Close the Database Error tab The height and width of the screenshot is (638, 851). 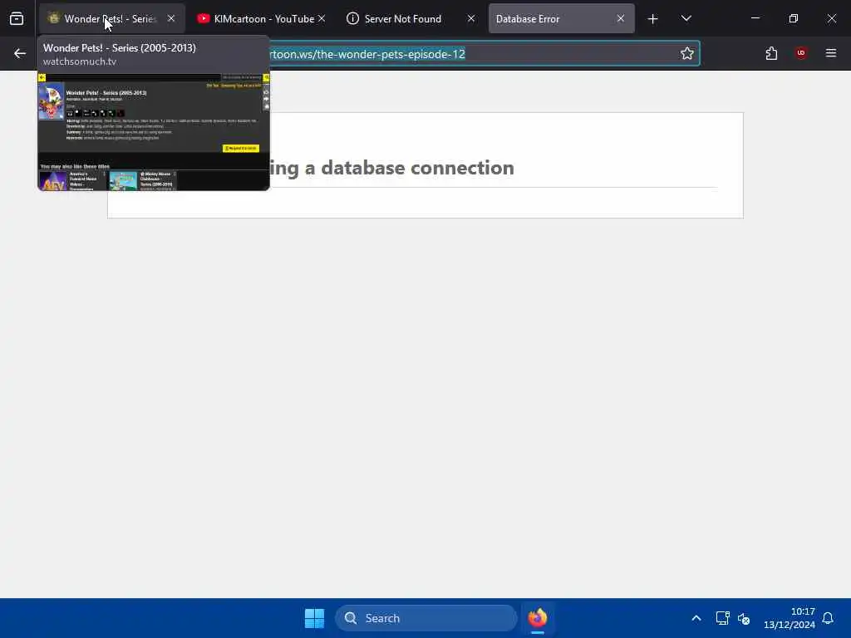(x=620, y=18)
